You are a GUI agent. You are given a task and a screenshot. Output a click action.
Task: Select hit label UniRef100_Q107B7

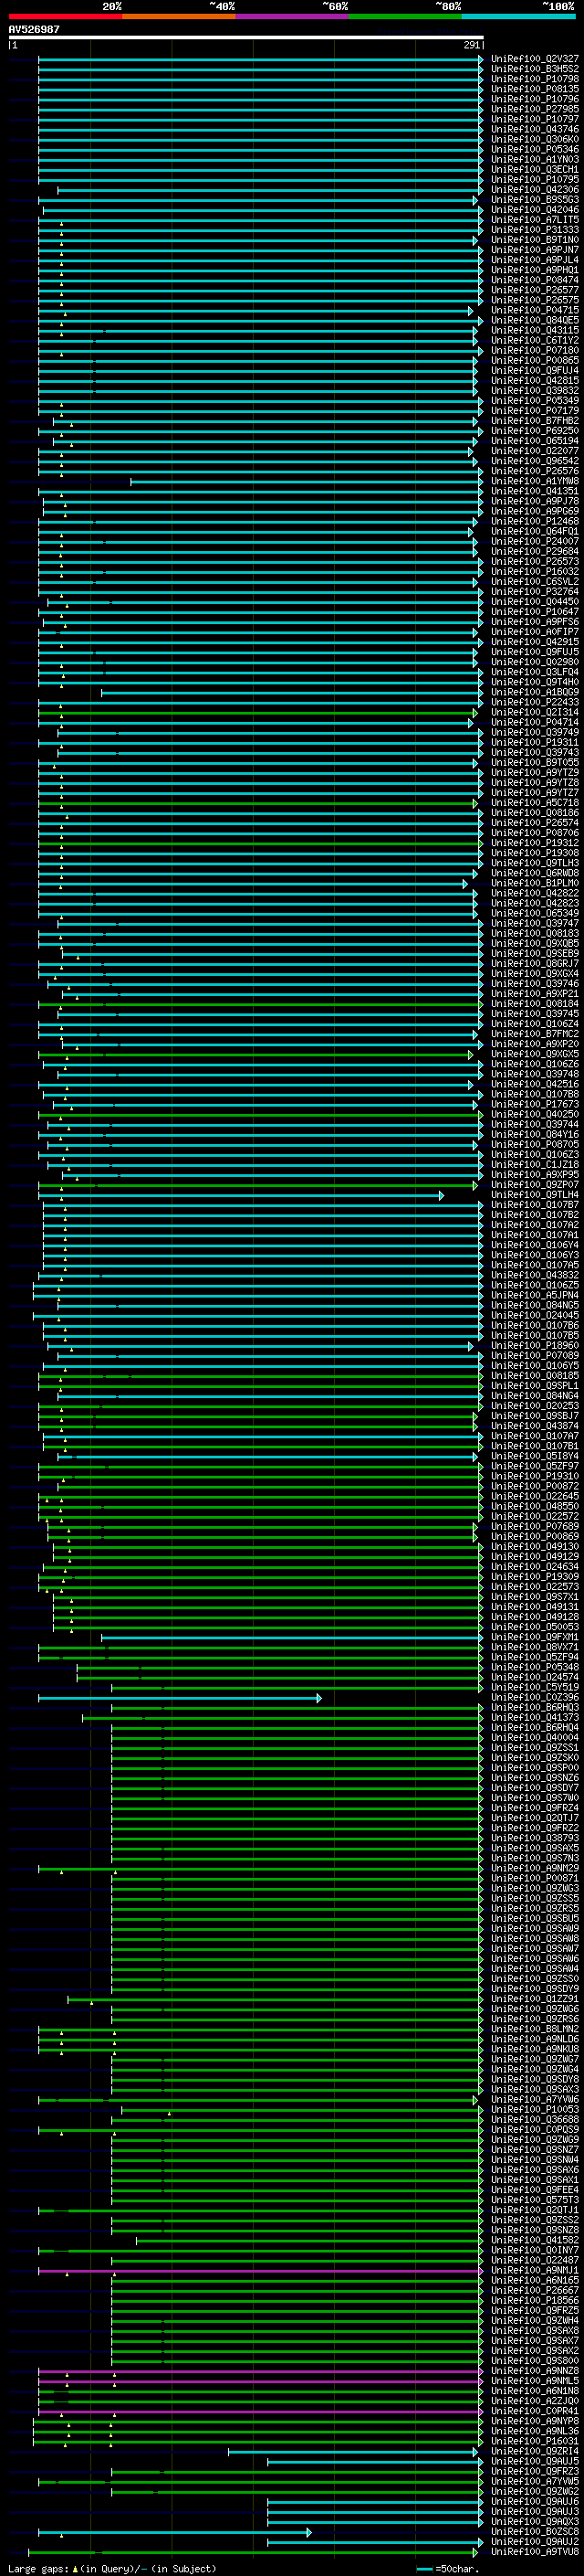coord(535,1205)
